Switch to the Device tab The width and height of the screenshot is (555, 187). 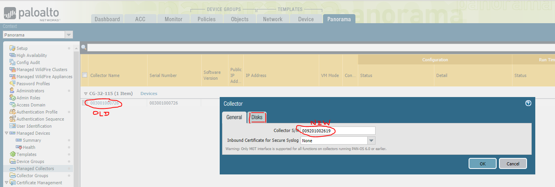306,19
